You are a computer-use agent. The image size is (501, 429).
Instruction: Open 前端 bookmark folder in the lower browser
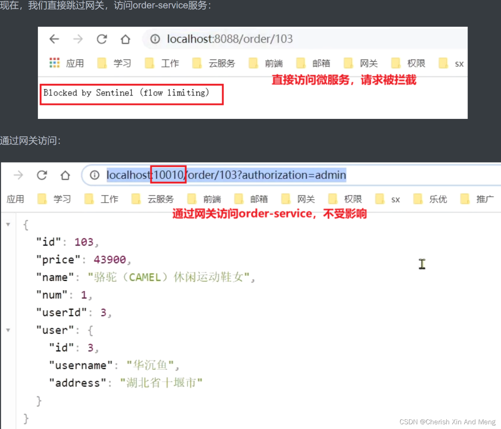pos(204,199)
